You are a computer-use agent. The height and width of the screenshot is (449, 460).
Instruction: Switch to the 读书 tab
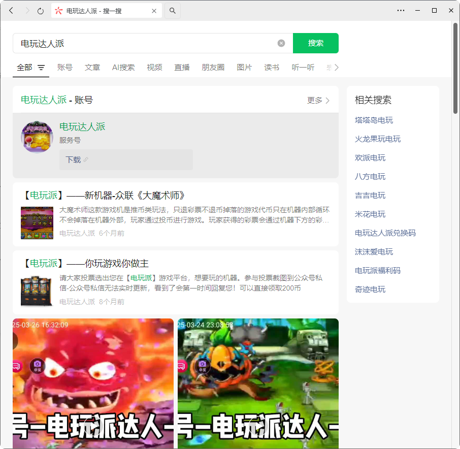[x=272, y=68]
